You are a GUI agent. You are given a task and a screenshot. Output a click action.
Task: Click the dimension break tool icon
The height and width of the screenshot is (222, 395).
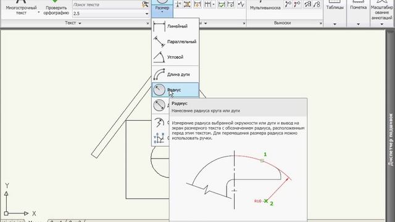click(x=178, y=4)
